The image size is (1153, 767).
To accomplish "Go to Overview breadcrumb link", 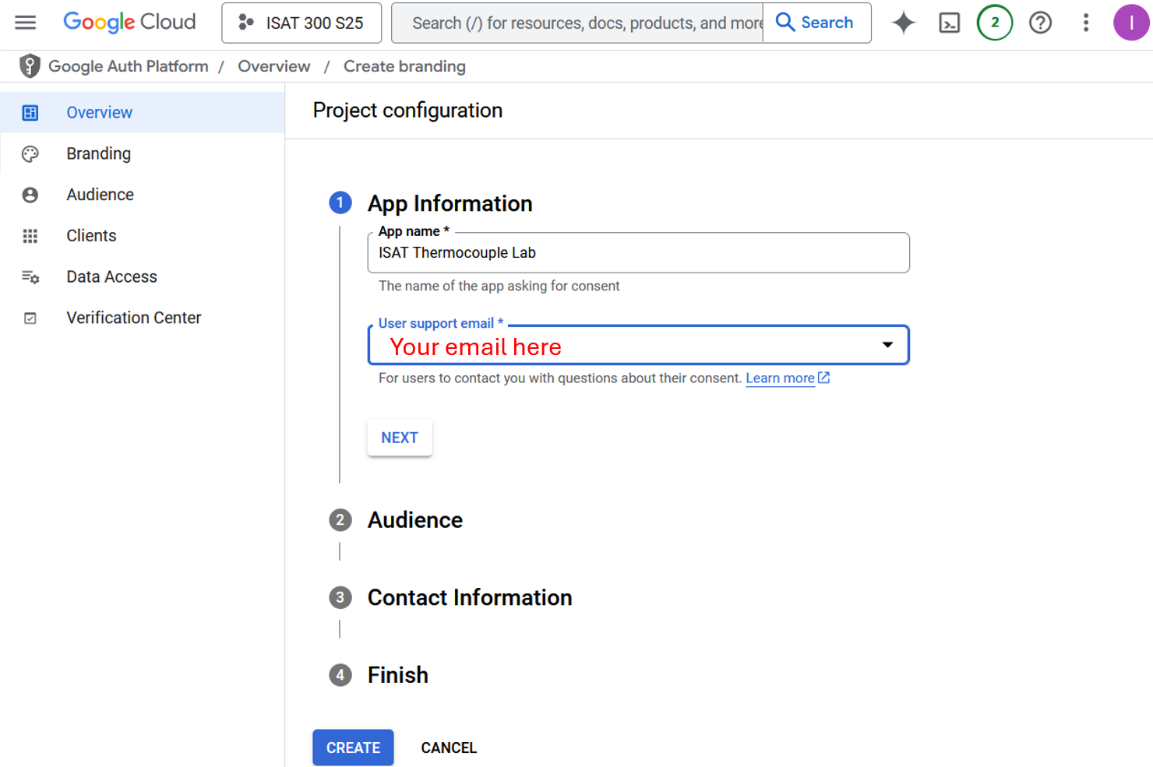I will point(274,66).
